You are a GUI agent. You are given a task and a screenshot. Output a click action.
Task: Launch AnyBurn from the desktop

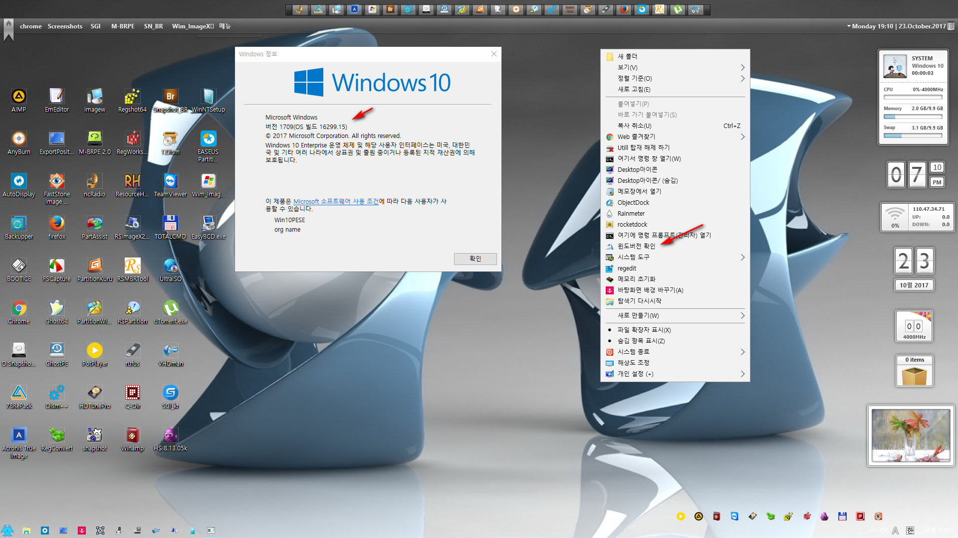pos(18,142)
